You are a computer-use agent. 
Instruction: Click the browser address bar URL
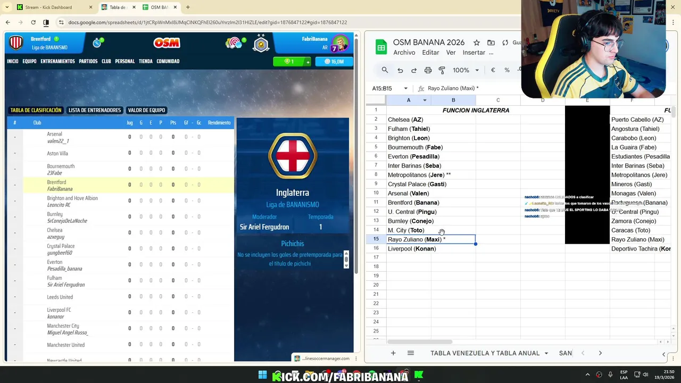coord(207,22)
